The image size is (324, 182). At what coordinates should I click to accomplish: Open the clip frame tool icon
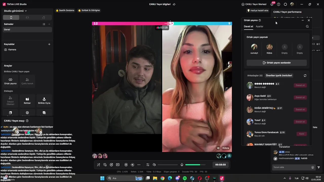coord(118,165)
